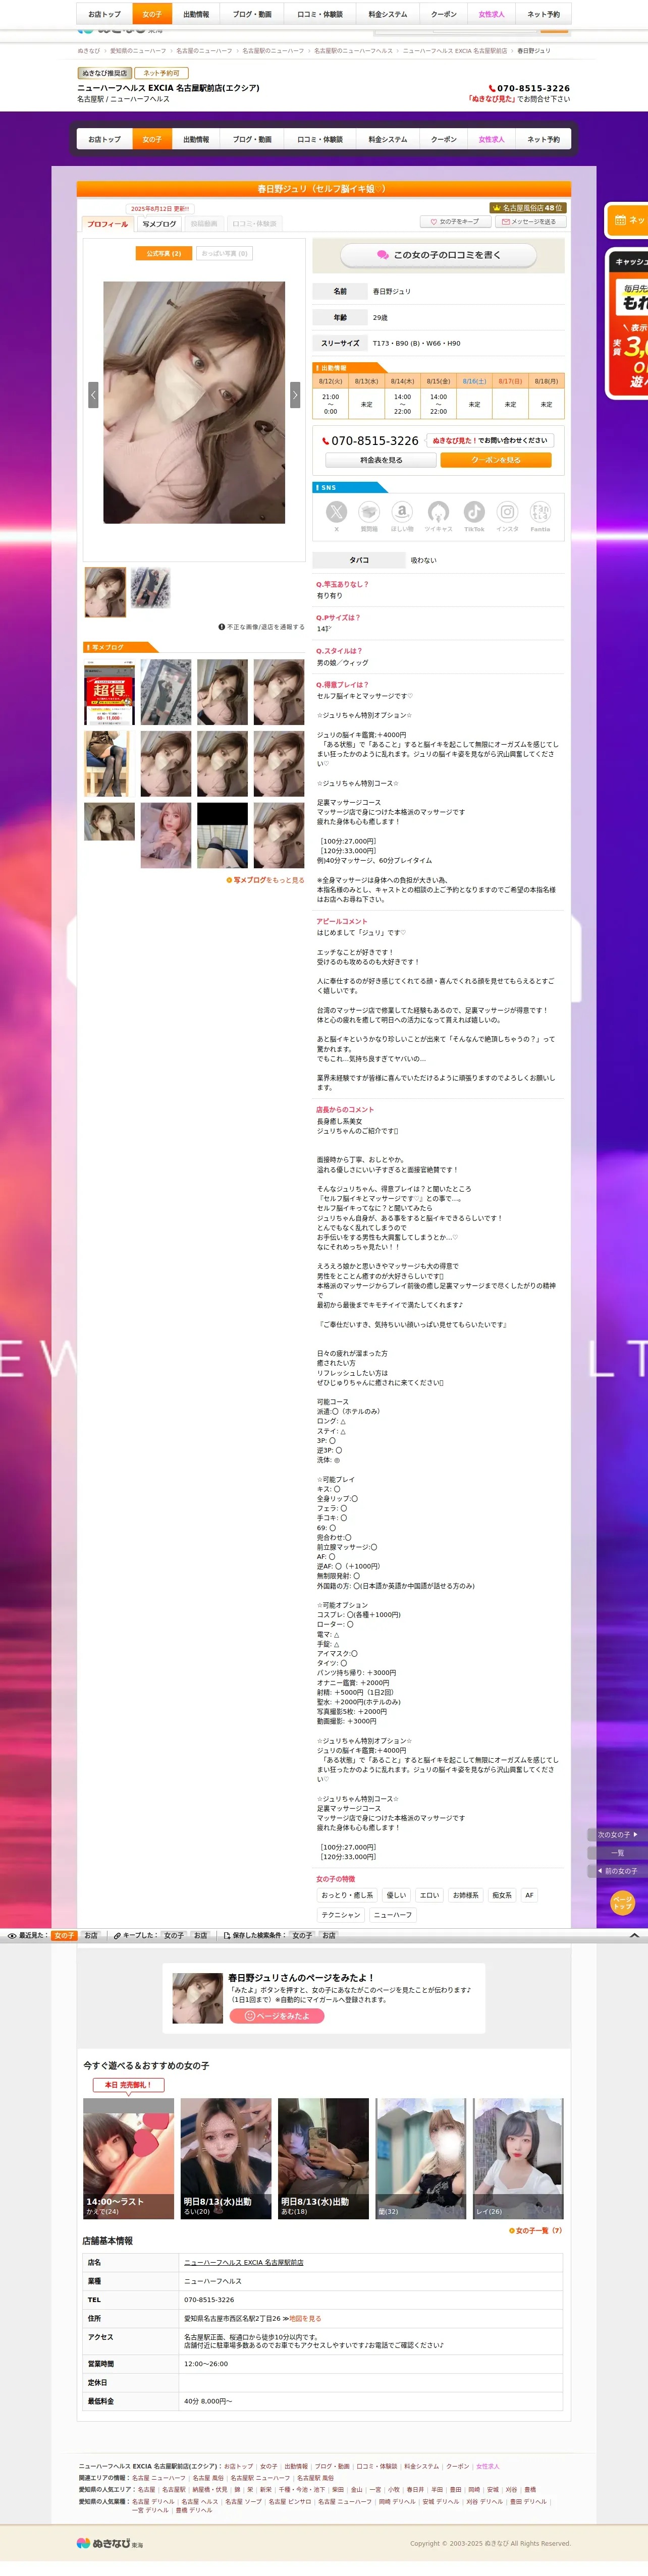Screen dimensions: 648x2576
Task: Open the 地図を見る map link
Action: [x=305, y=2318]
